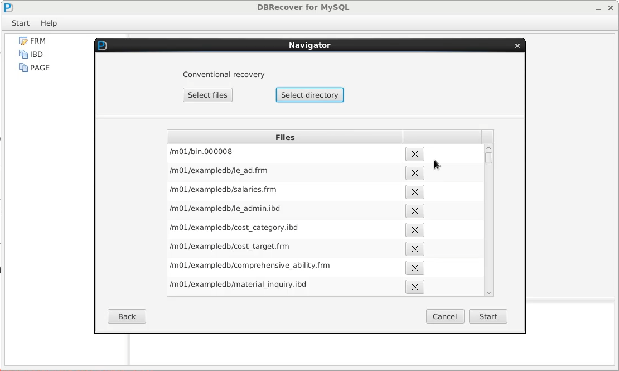
Task: Select IBD in the left tree
Action: (x=36, y=54)
